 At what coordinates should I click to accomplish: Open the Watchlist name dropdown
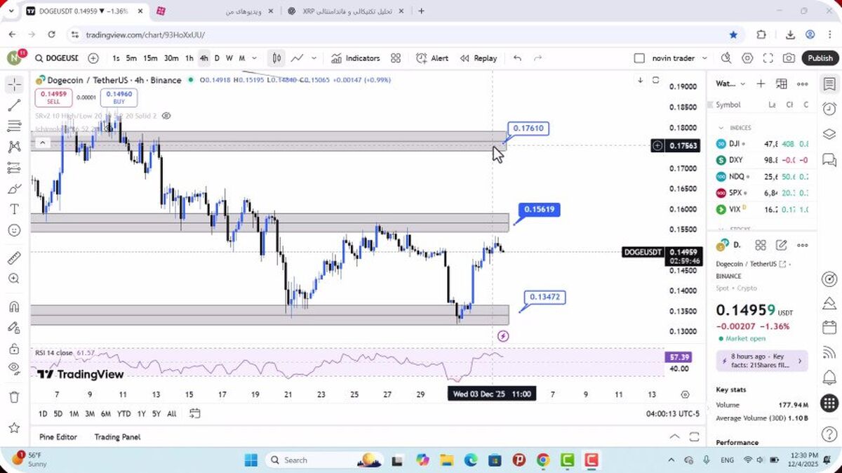pos(730,84)
